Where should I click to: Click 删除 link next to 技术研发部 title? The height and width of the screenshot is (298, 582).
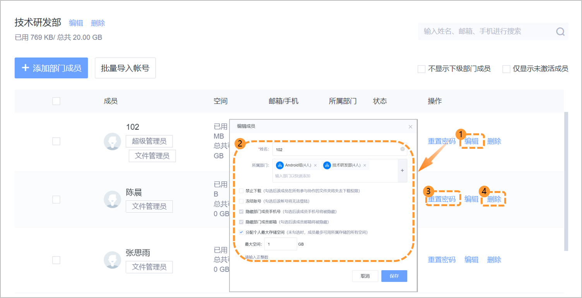(98, 23)
